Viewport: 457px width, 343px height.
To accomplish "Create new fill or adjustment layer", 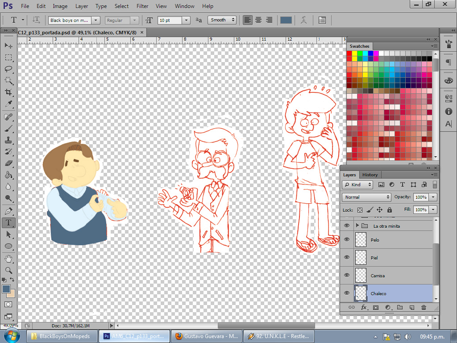I will pos(388,307).
